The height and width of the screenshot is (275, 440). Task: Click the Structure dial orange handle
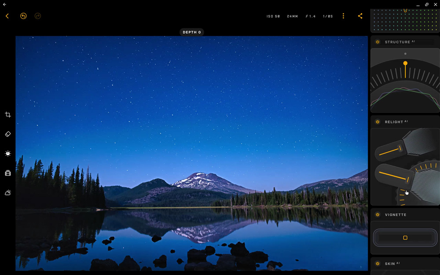(x=405, y=63)
